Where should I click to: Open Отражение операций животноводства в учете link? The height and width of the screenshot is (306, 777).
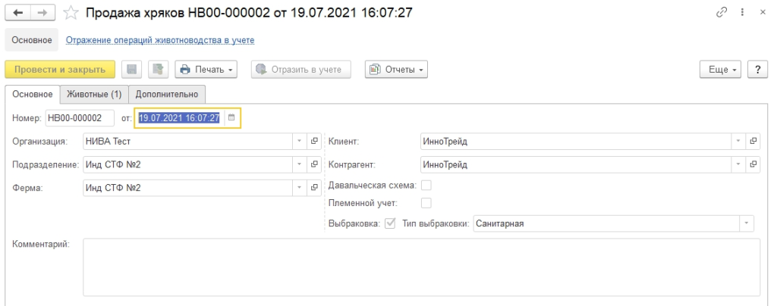click(x=159, y=39)
